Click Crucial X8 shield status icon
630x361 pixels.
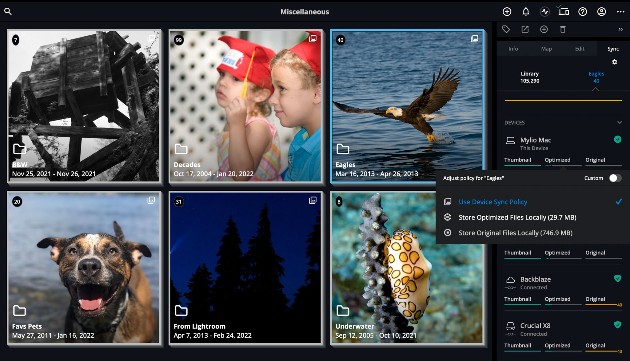(x=617, y=325)
